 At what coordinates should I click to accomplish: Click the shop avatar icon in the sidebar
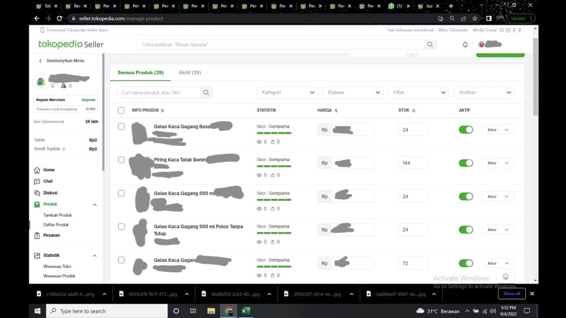pyautogui.click(x=41, y=81)
